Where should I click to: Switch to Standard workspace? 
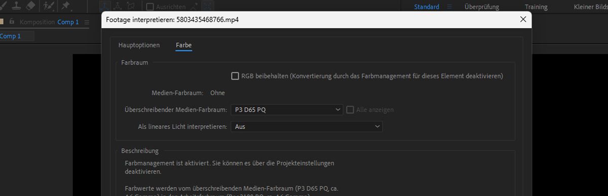click(x=427, y=7)
